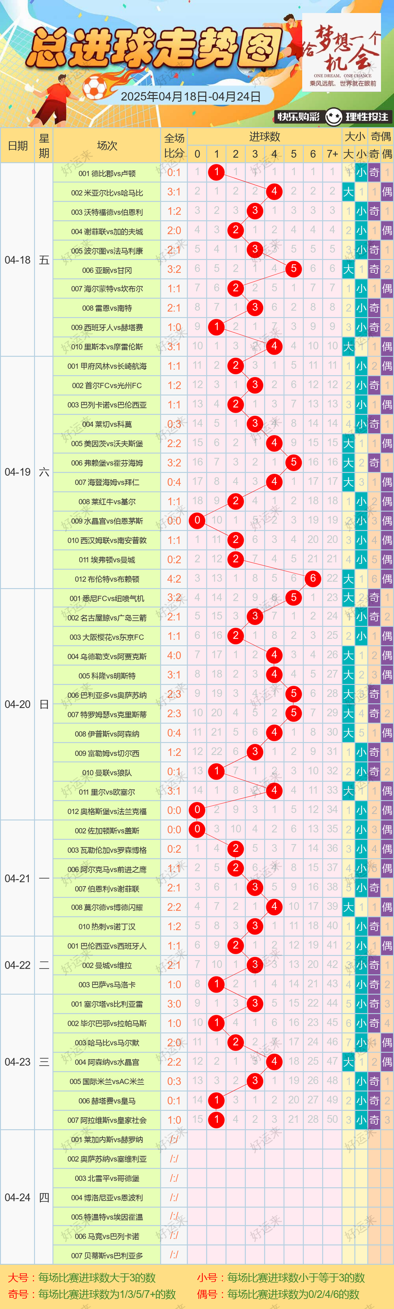
Task: Click the 偶号 legend definition at bottom
Action: pyautogui.click(x=278, y=1294)
